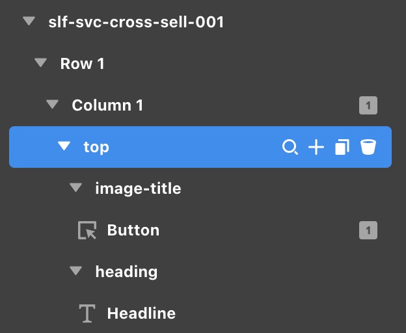406x333 pixels.
Task: Select the Button element label
Action: (x=133, y=230)
